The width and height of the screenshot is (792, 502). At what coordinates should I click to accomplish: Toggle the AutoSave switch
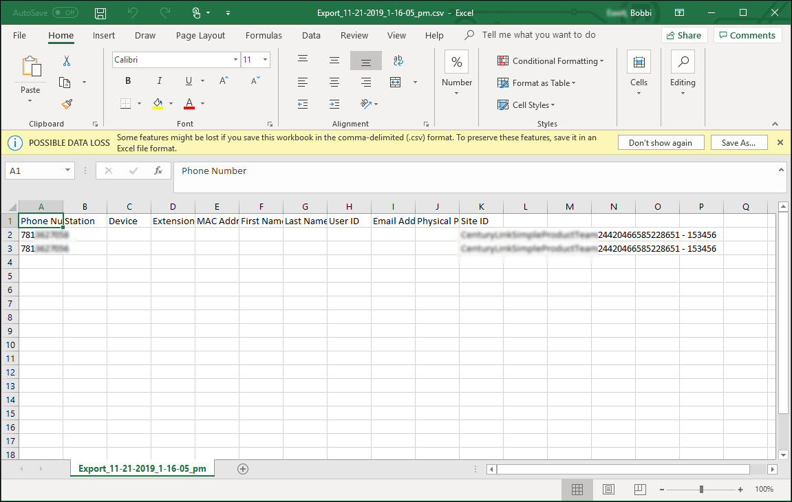65,13
